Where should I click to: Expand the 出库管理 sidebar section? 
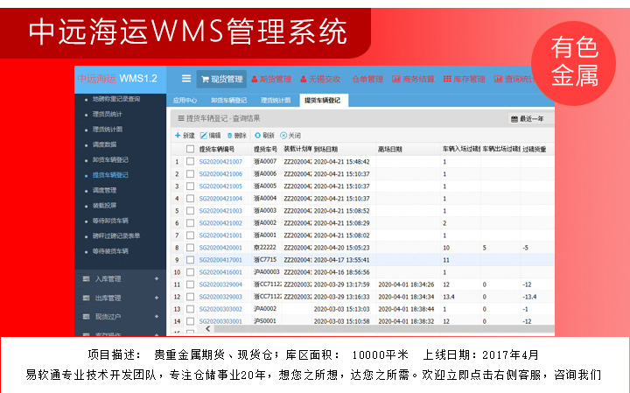(120, 298)
